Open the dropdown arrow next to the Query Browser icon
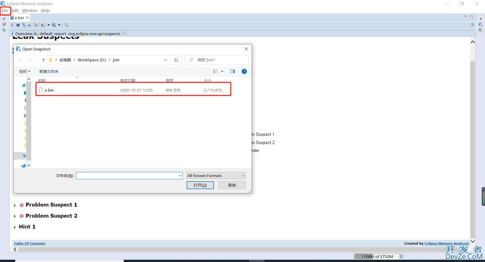 click(x=59, y=25)
